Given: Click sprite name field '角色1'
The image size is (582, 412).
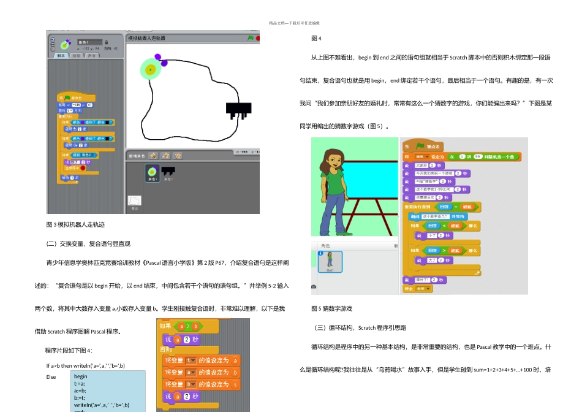Looking at the screenshot, I should tap(90, 42).
